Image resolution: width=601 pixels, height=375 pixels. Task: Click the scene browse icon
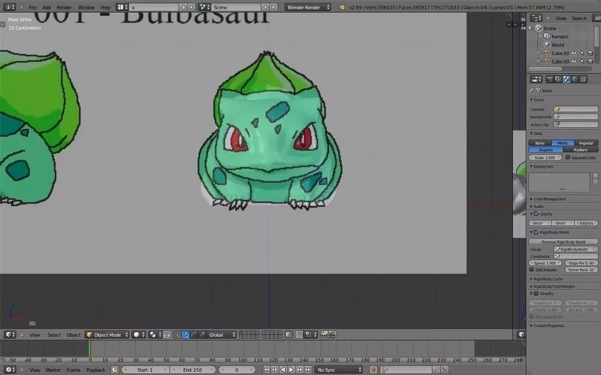204,7
